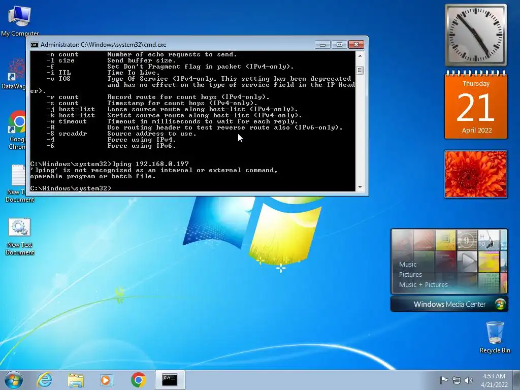This screenshot has height=390, width=520.
Task: Click 'Force using IPv6.' line in cmd
Action: 142,146
